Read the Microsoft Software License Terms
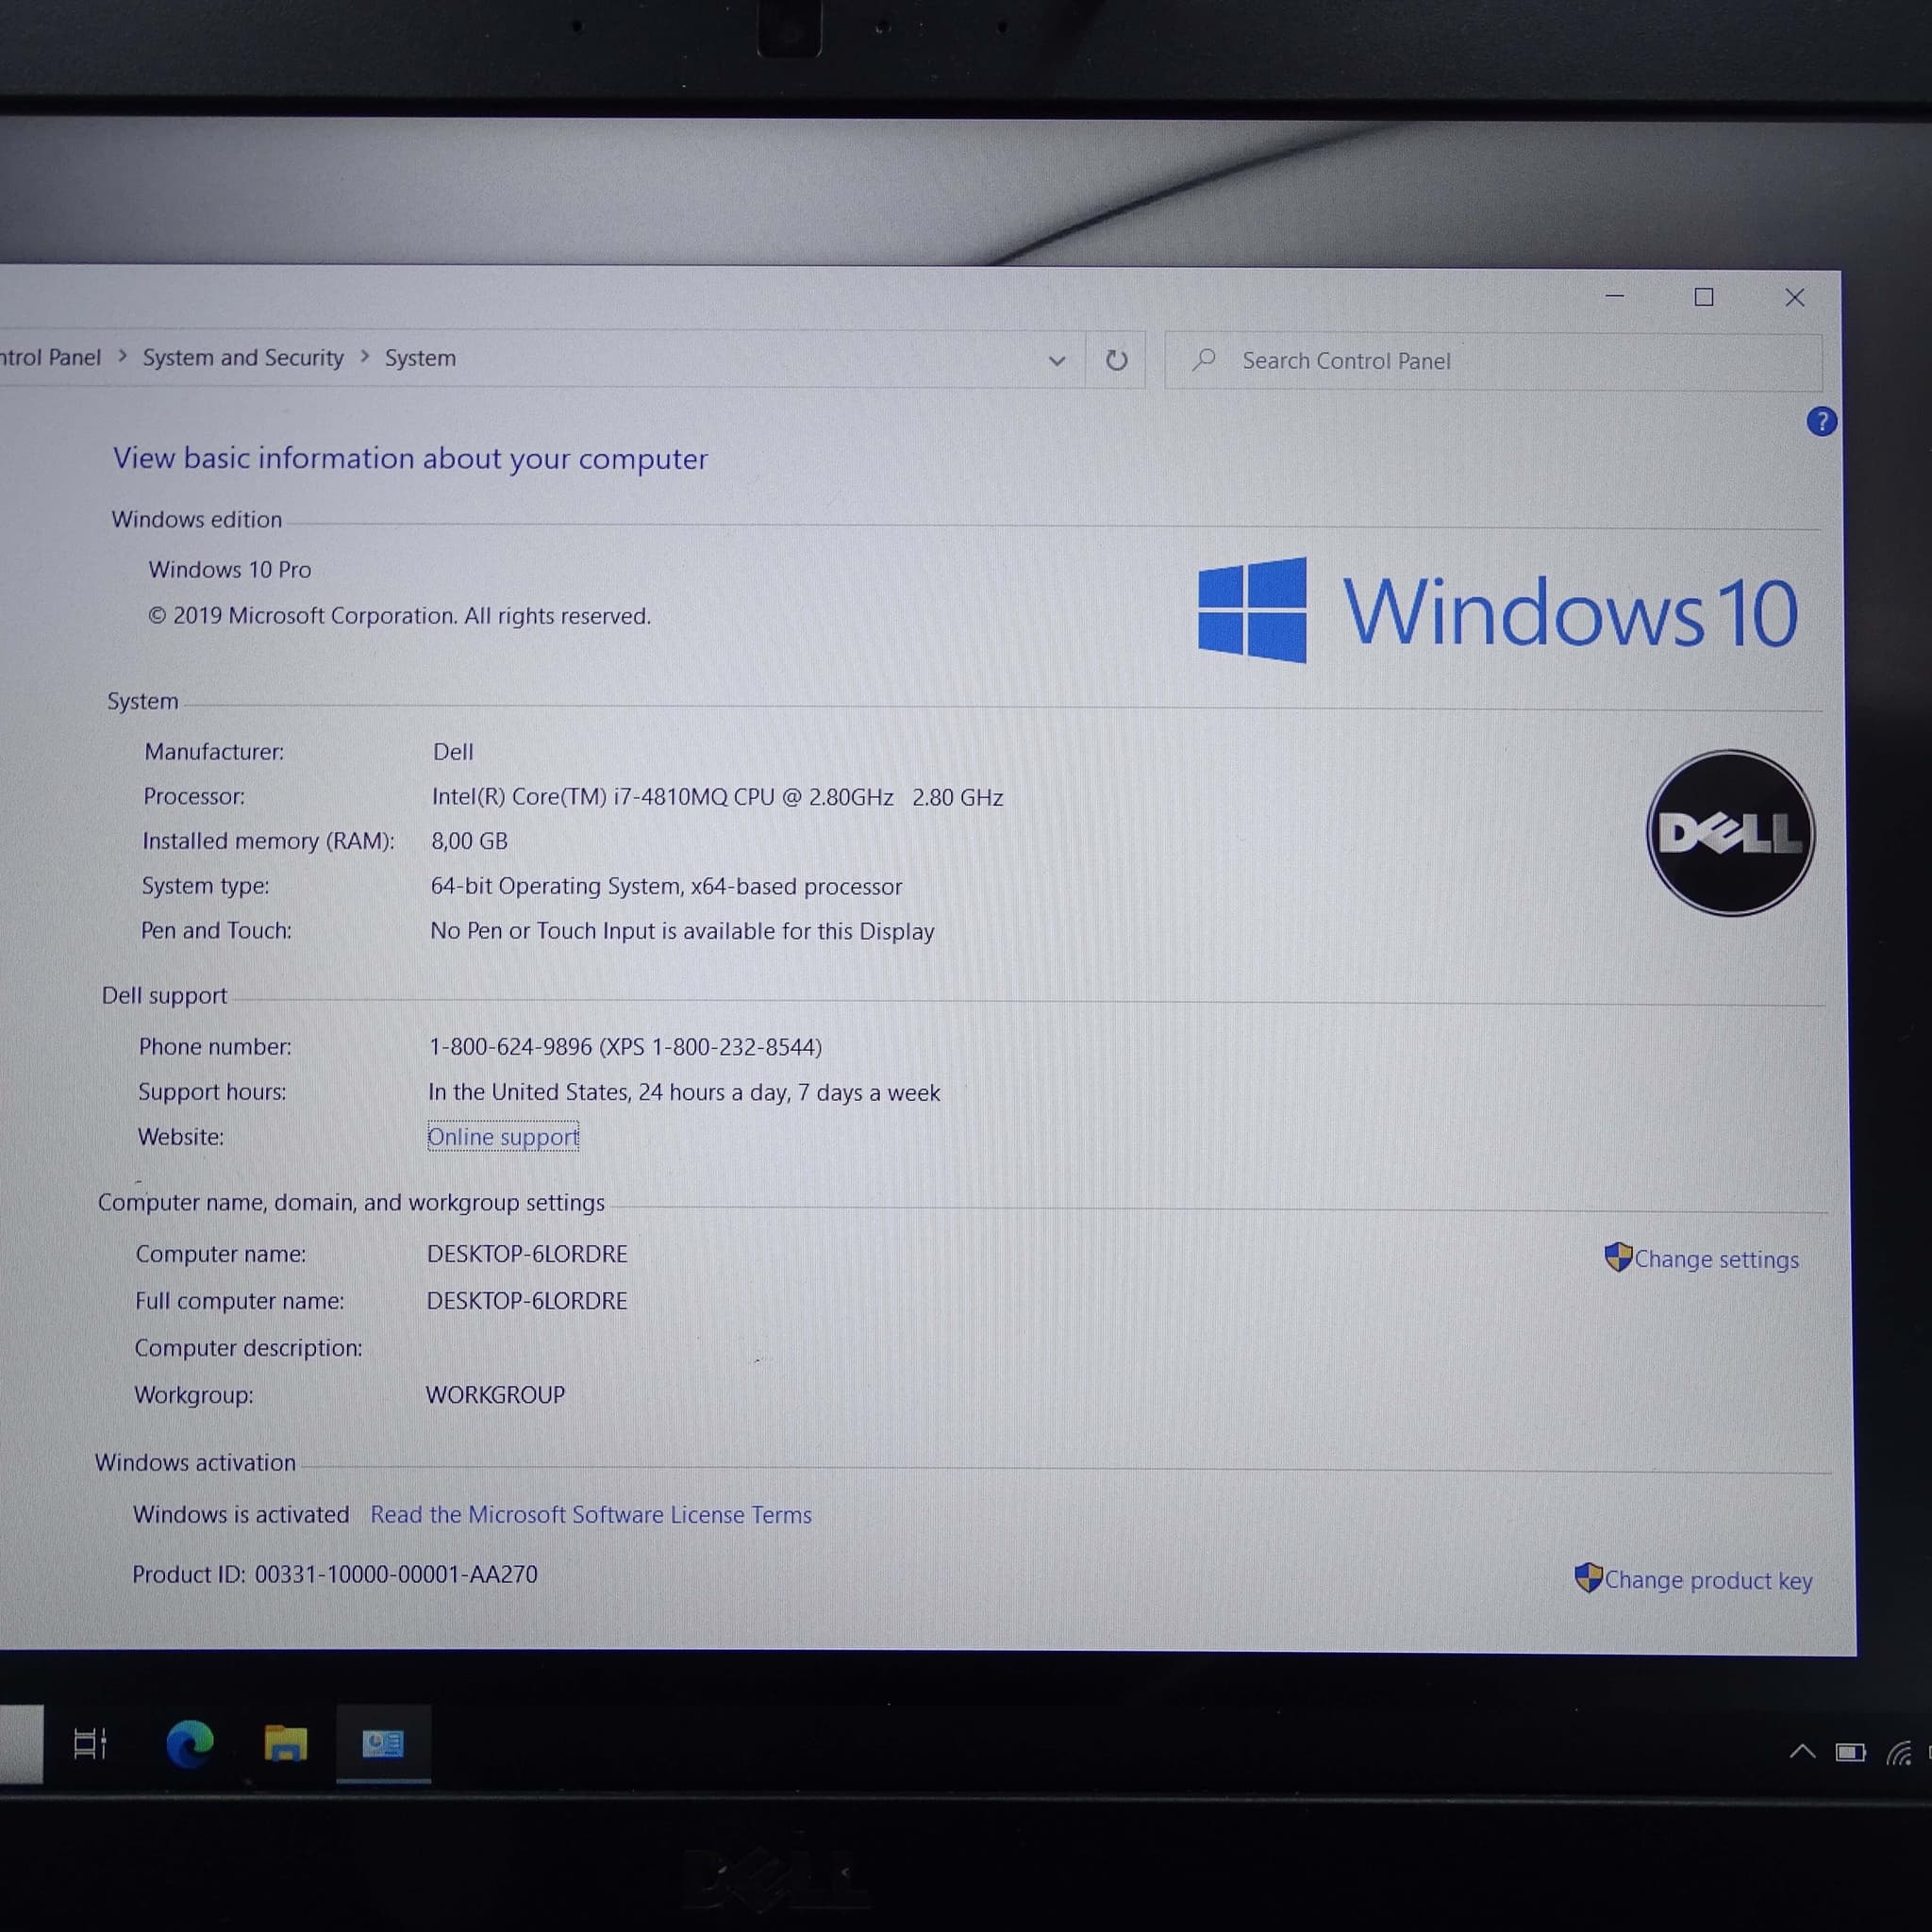This screenshot has height=1932, width=1932. (x=591, y=1515)
